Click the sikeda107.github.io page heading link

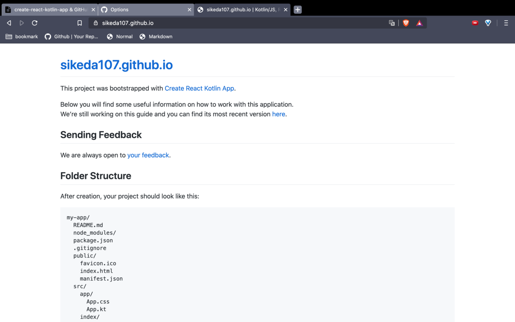(116, 65)
